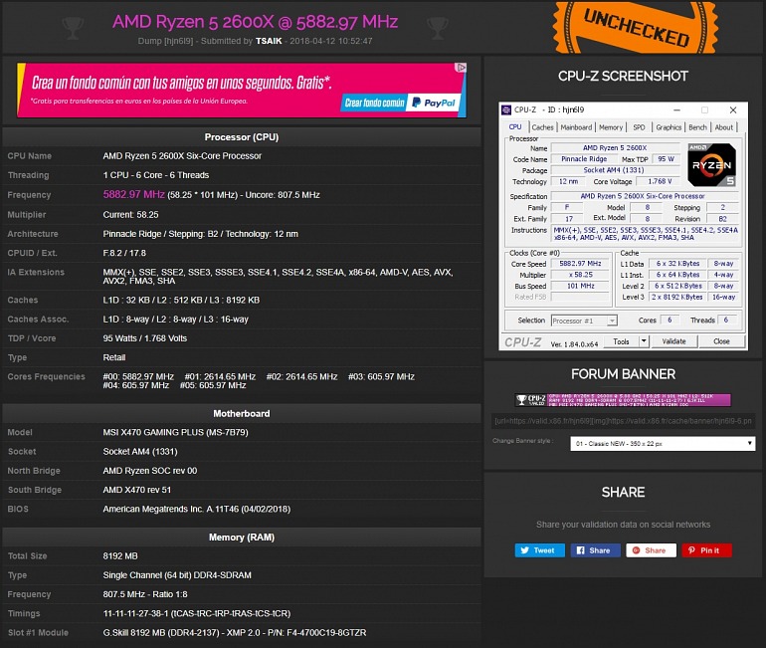
Task: Select the AMD X470 rev 51 value
Action: point(137,490)
